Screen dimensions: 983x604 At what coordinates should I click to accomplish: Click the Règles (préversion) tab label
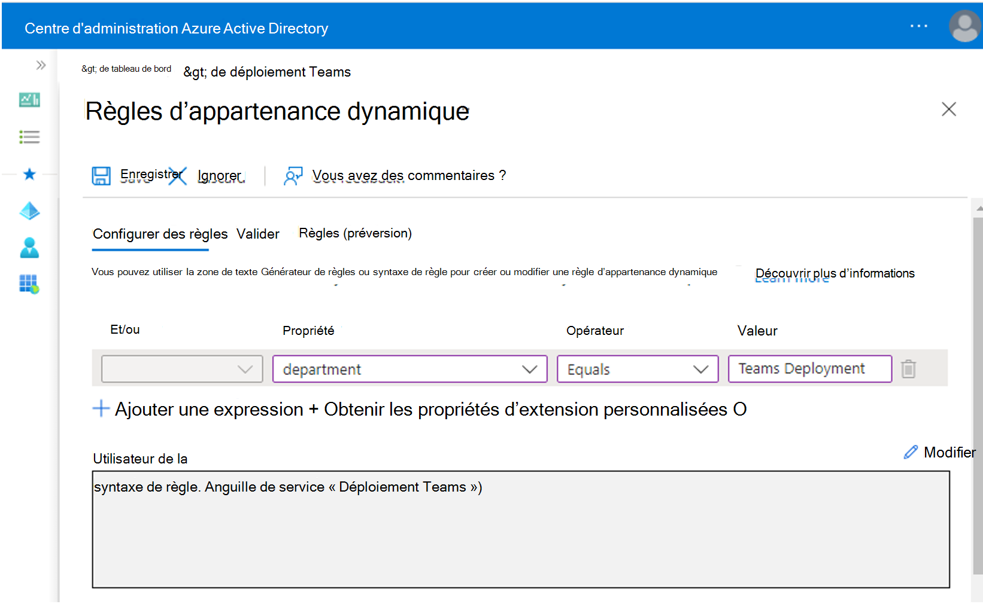pos(356,233)
